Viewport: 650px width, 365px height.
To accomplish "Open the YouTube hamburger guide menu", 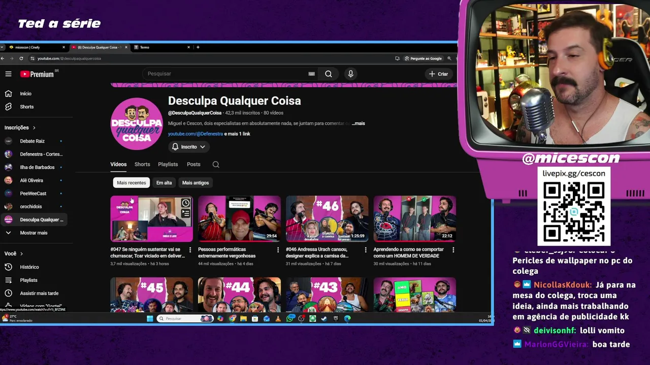I will [x=8, y=74].
